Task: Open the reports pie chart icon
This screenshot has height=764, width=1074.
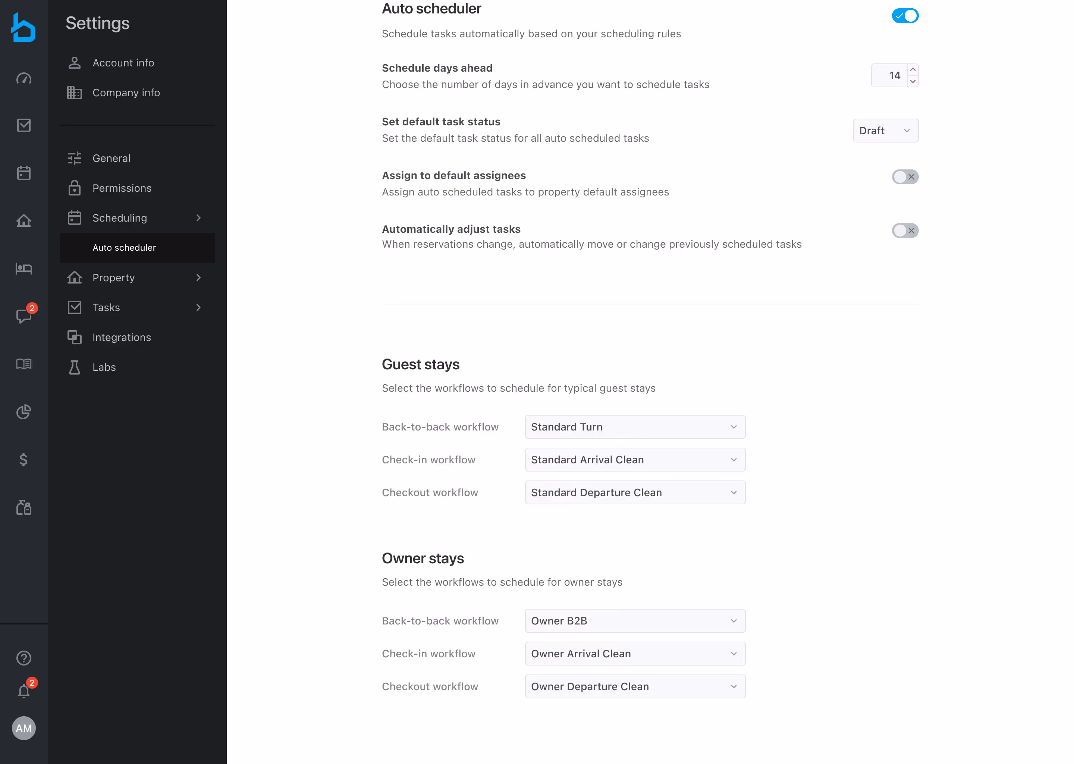Action: [23, 411]
